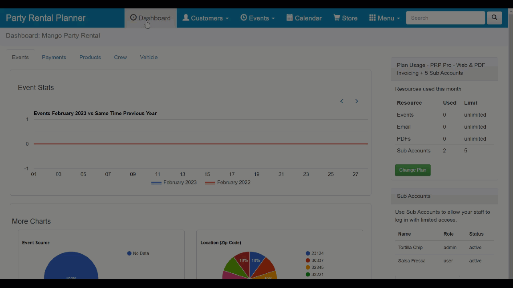This screenshot has width=513, height=288.
Task: Open the Store page
Action: (345, 18)
